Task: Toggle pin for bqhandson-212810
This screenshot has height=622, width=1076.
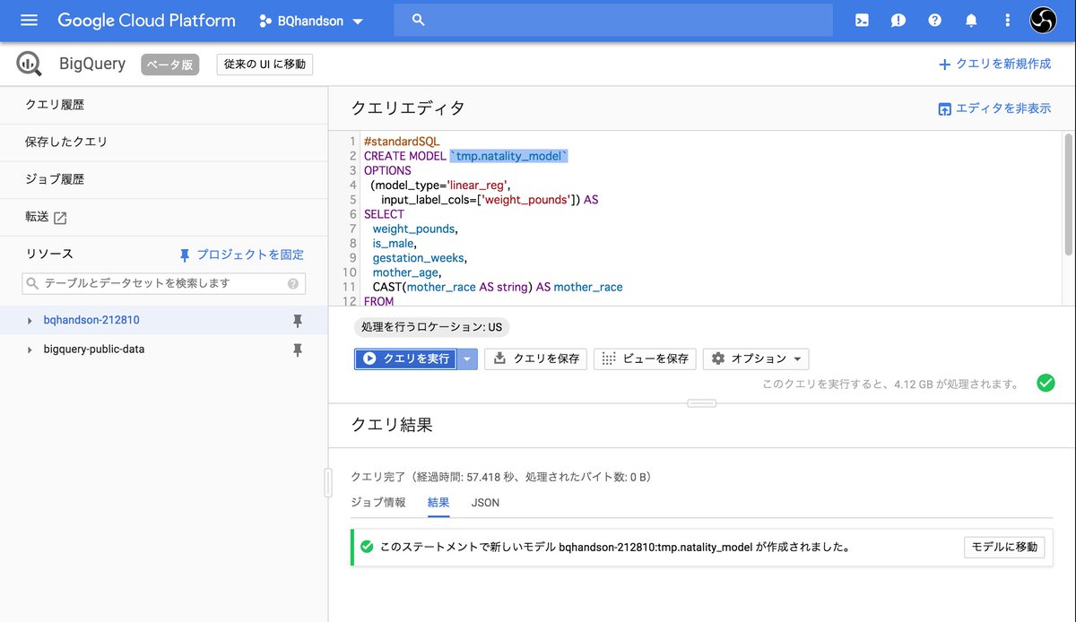Action: 298,321
